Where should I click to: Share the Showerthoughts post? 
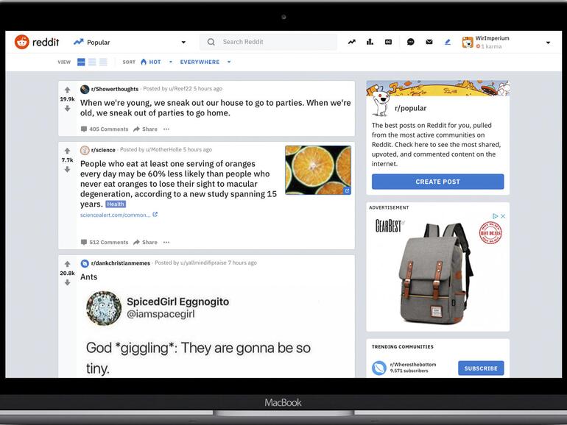click(145, 129)
